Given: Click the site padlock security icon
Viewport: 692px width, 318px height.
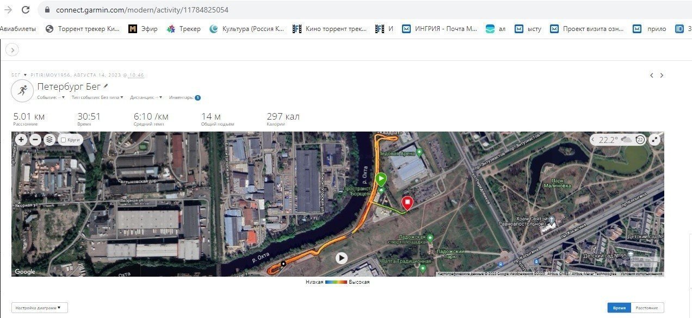Looking at the screenshot, I should [x=47, y=10].
